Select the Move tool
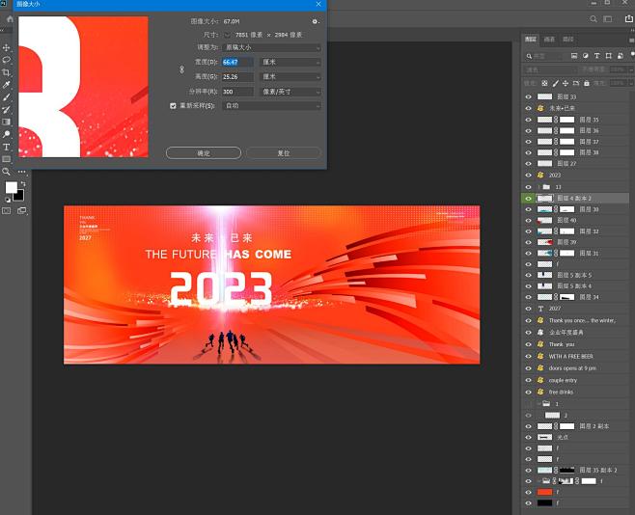The image size is (635, 515). 7,47
